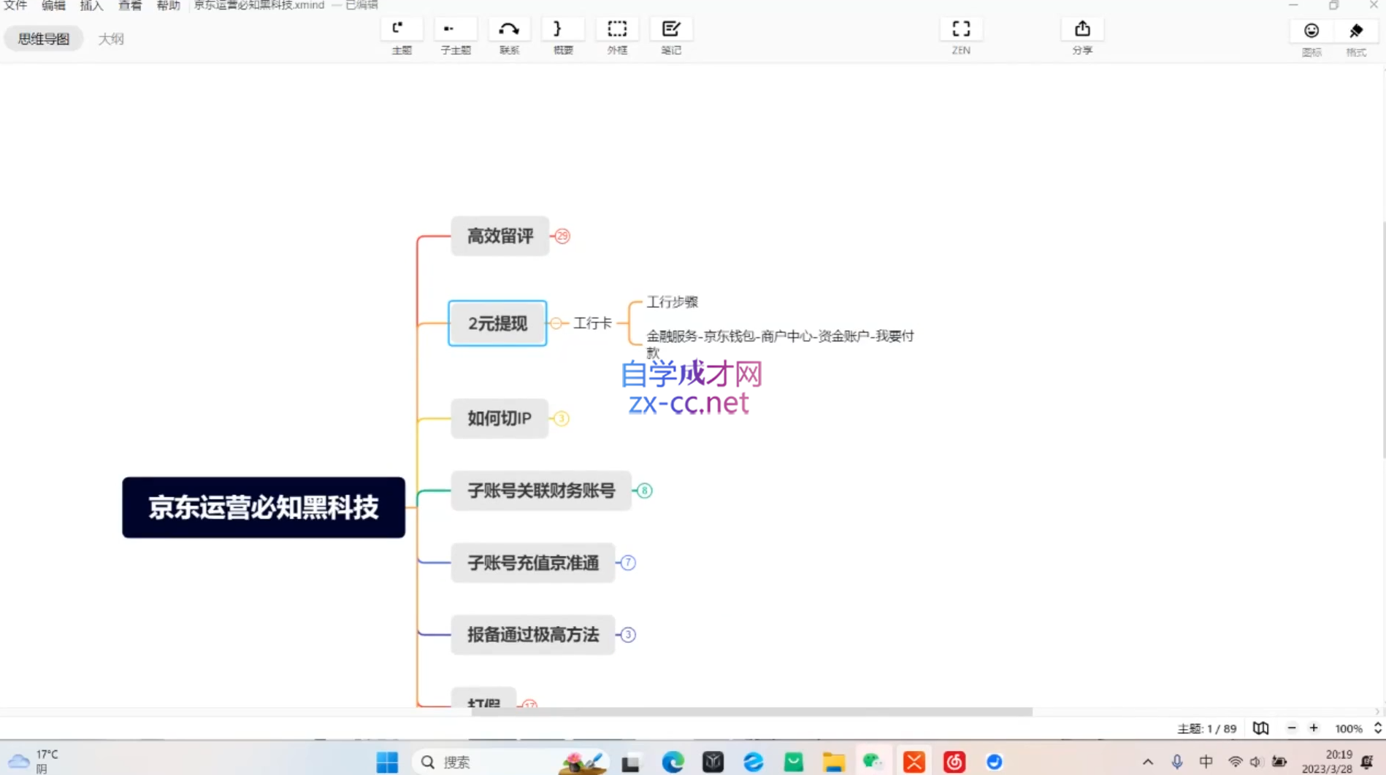Open the 帮助 menu

coord(168,5)
